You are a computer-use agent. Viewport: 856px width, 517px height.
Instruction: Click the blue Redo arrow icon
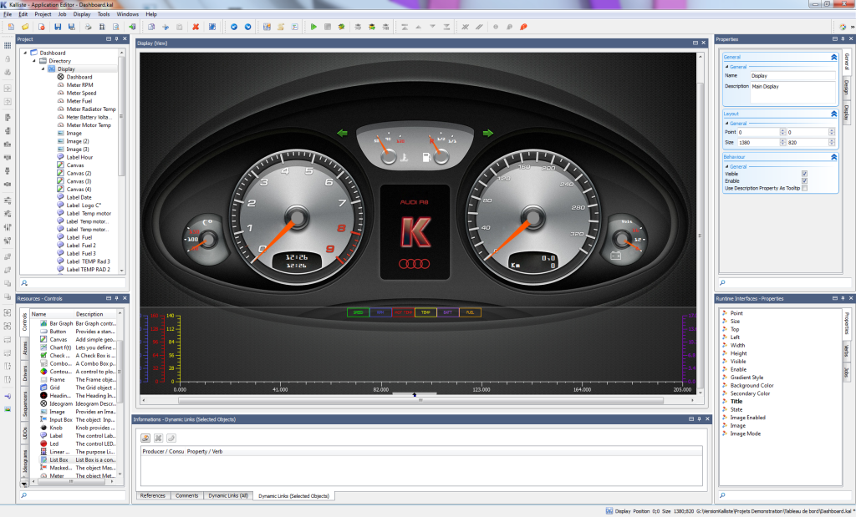point(247,27)
